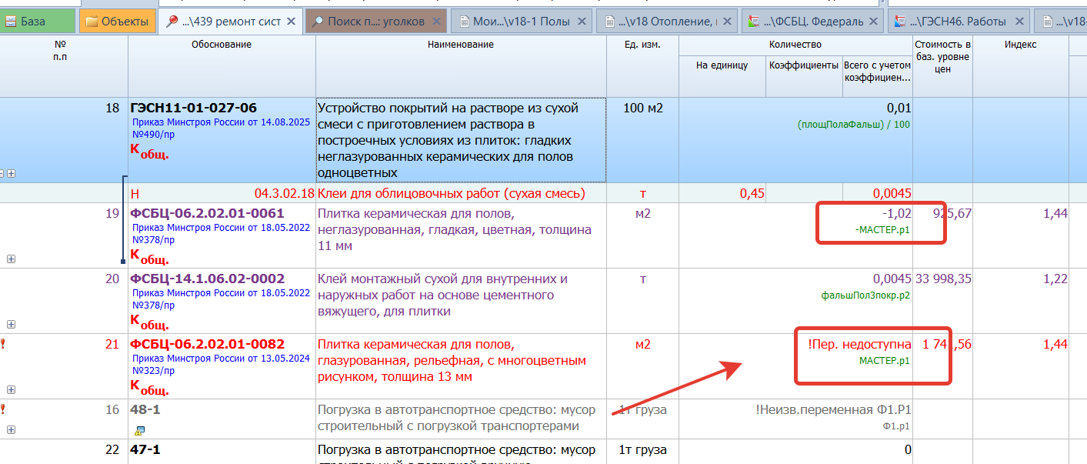
Task: Click the magnifier icon on Поиск tab
Action: tap(317, 22)
